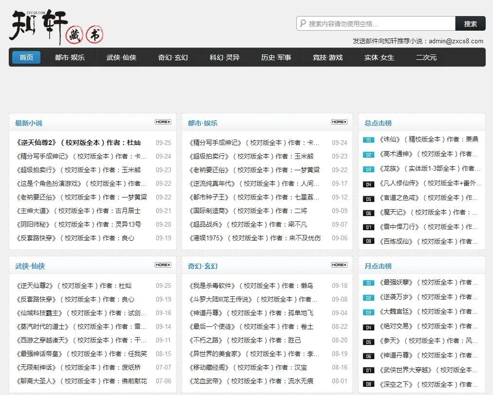Open the 历史·军事 navigation menu item

(x=276, y=57)
